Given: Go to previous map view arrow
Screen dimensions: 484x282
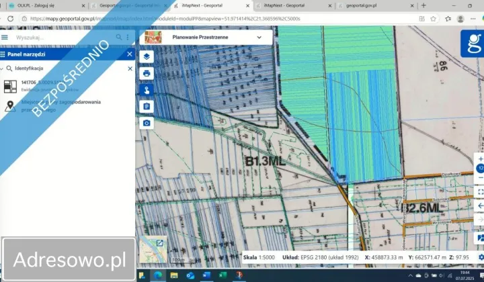Looking at the screenshot, I should [480, 205].
